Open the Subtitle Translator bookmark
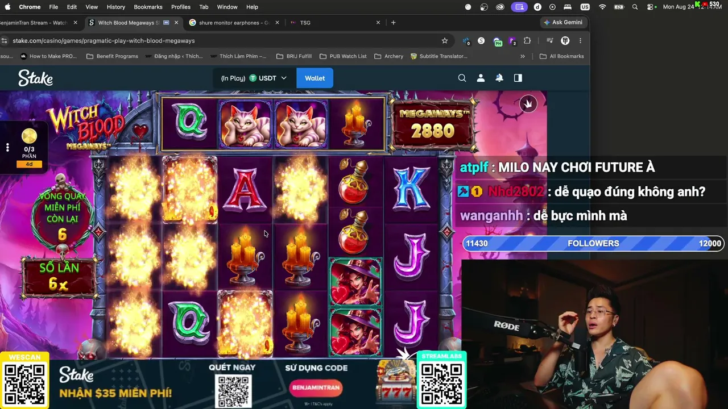 [439, 56]
